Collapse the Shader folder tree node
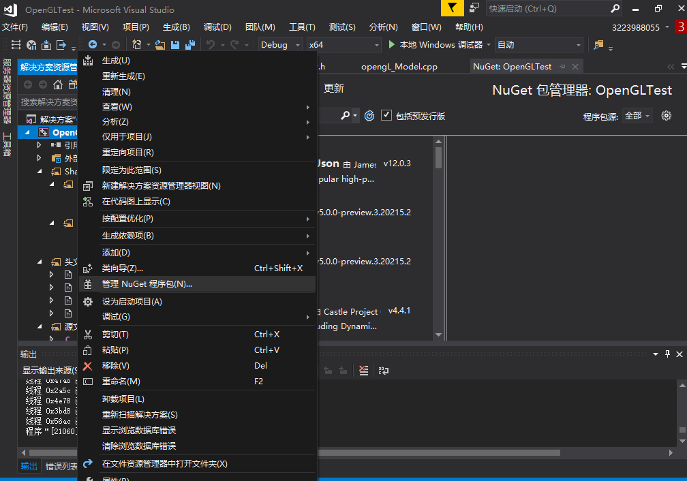 tap(40, 171)
